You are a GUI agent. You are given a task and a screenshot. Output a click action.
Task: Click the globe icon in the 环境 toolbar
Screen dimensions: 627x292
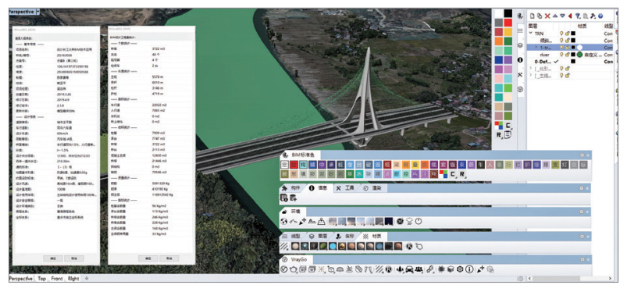tap(284, 221)
